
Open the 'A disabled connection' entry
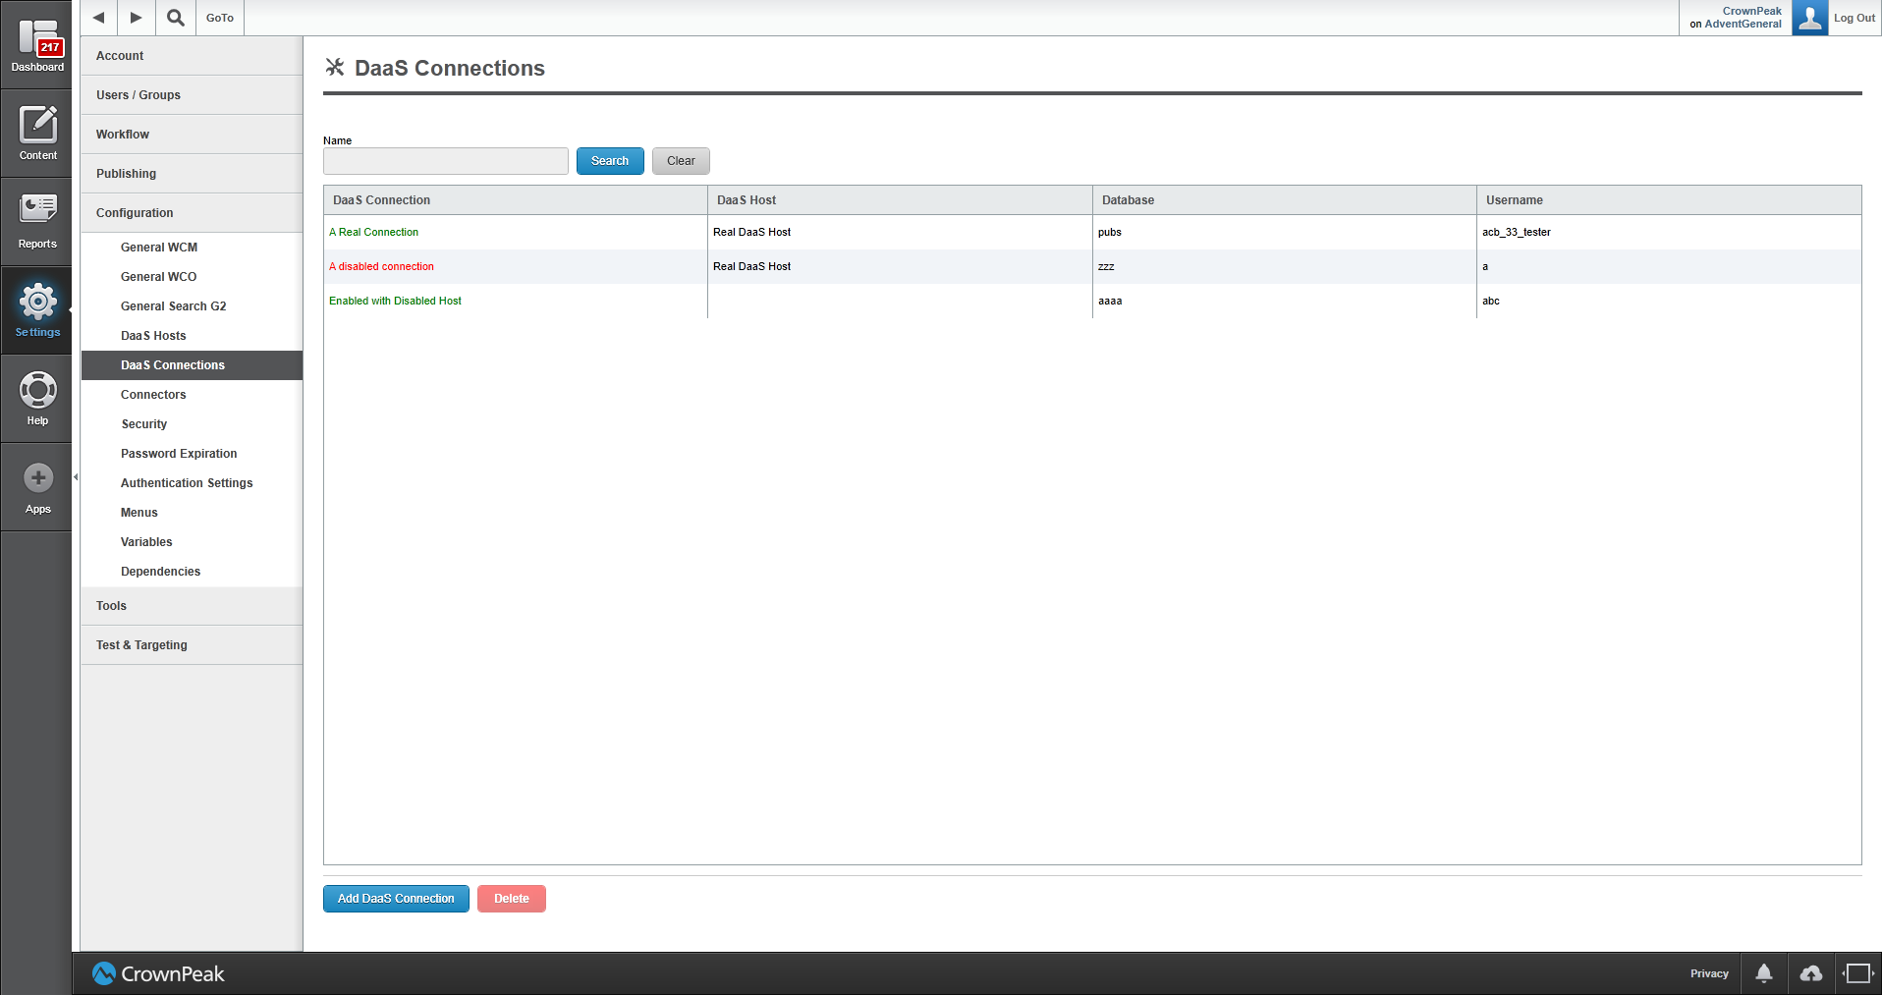(381, 267)
